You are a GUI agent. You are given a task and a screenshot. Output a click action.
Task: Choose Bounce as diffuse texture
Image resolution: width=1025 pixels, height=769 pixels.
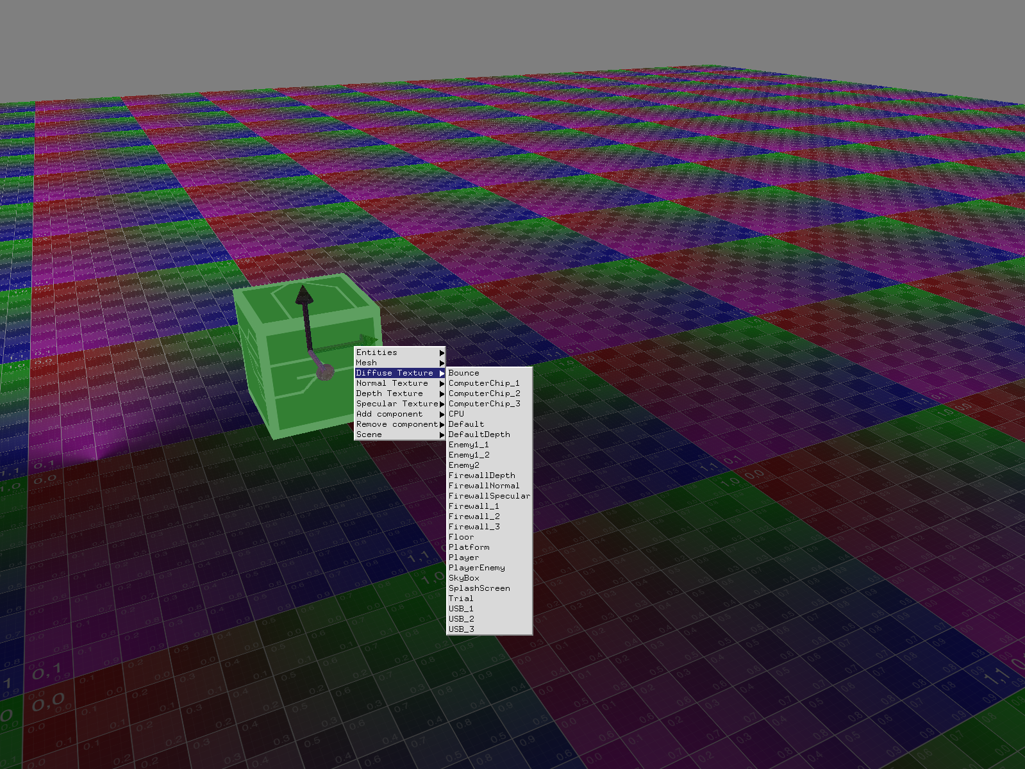tap(464, 373)
